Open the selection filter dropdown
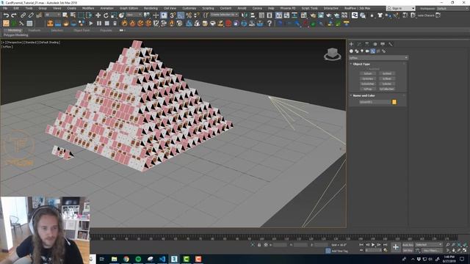 pyautogui.click(x=53, y=15)
